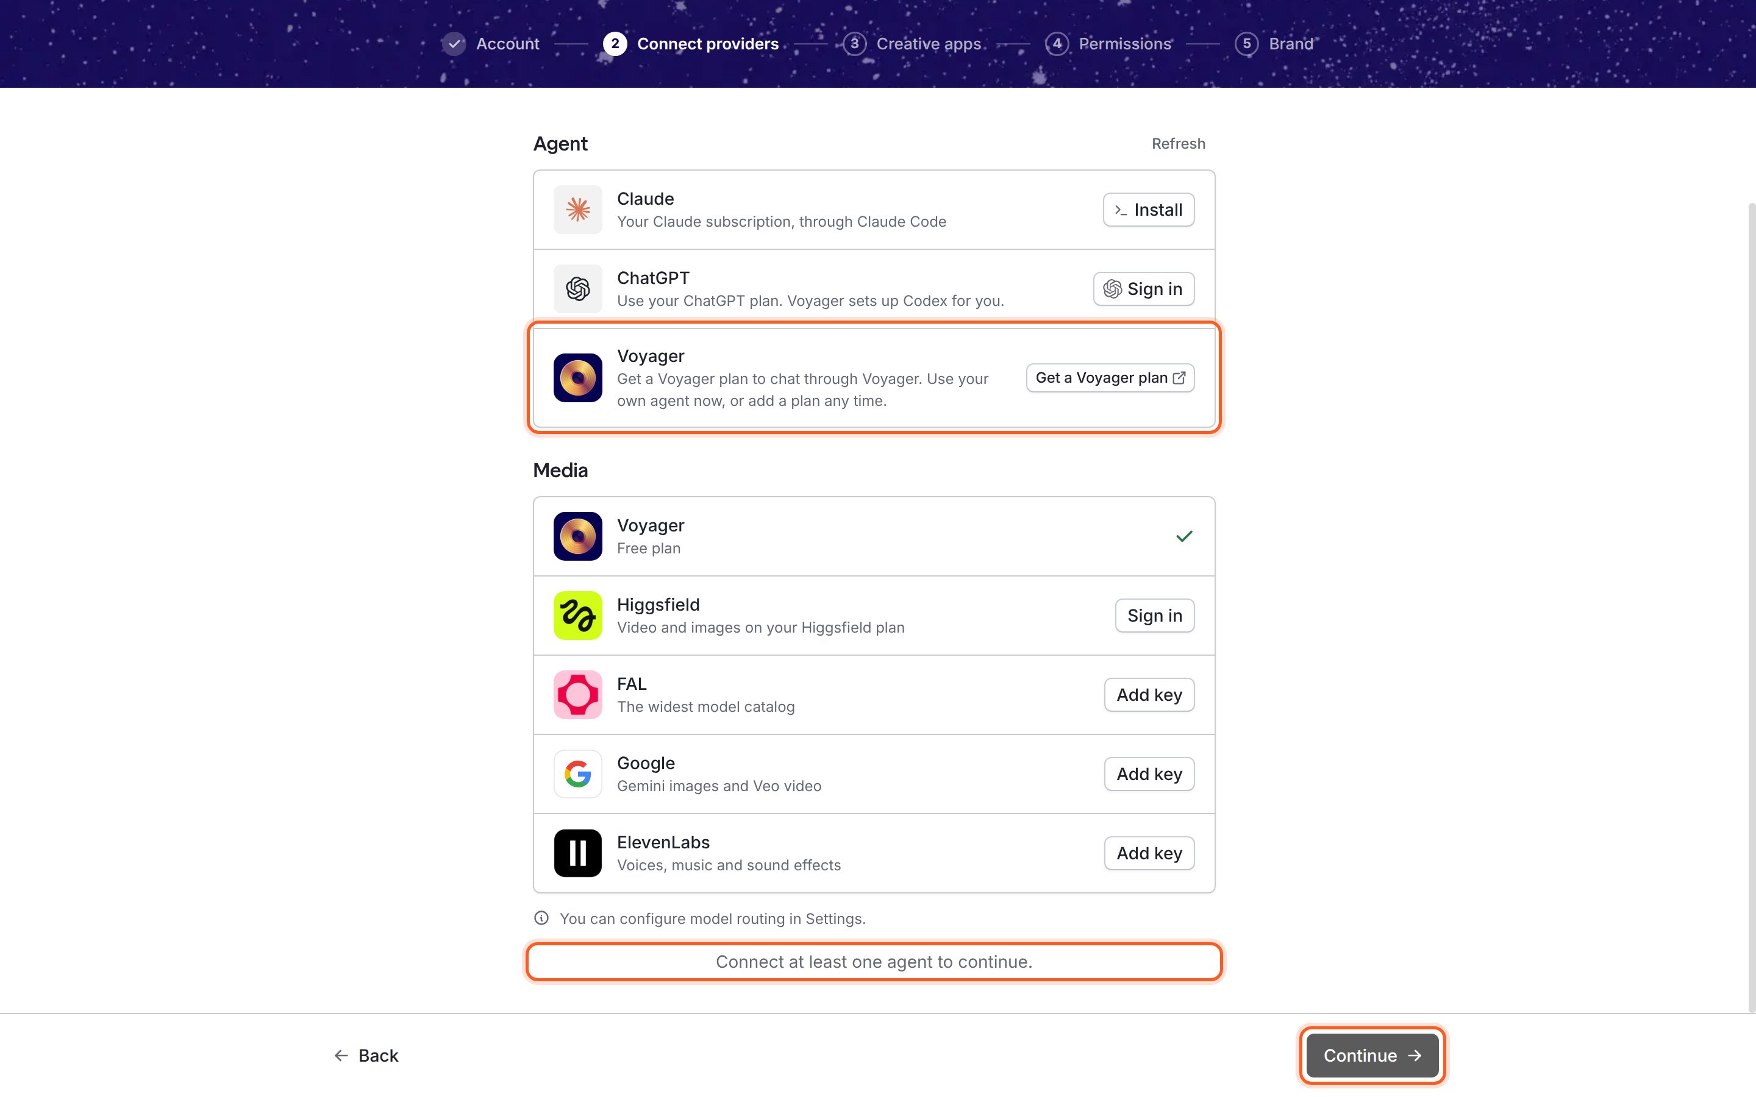Click 'Your Claude subscription, through Claude Code' text
The image size is (1756, 1097).
[x=782, y=221]
